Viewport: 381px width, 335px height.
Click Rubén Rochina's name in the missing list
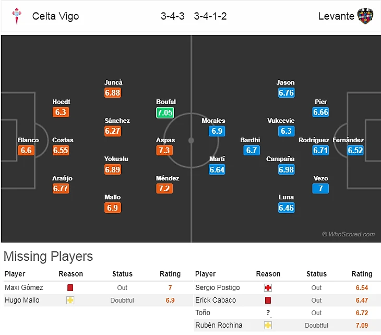[x=219, y=325]
